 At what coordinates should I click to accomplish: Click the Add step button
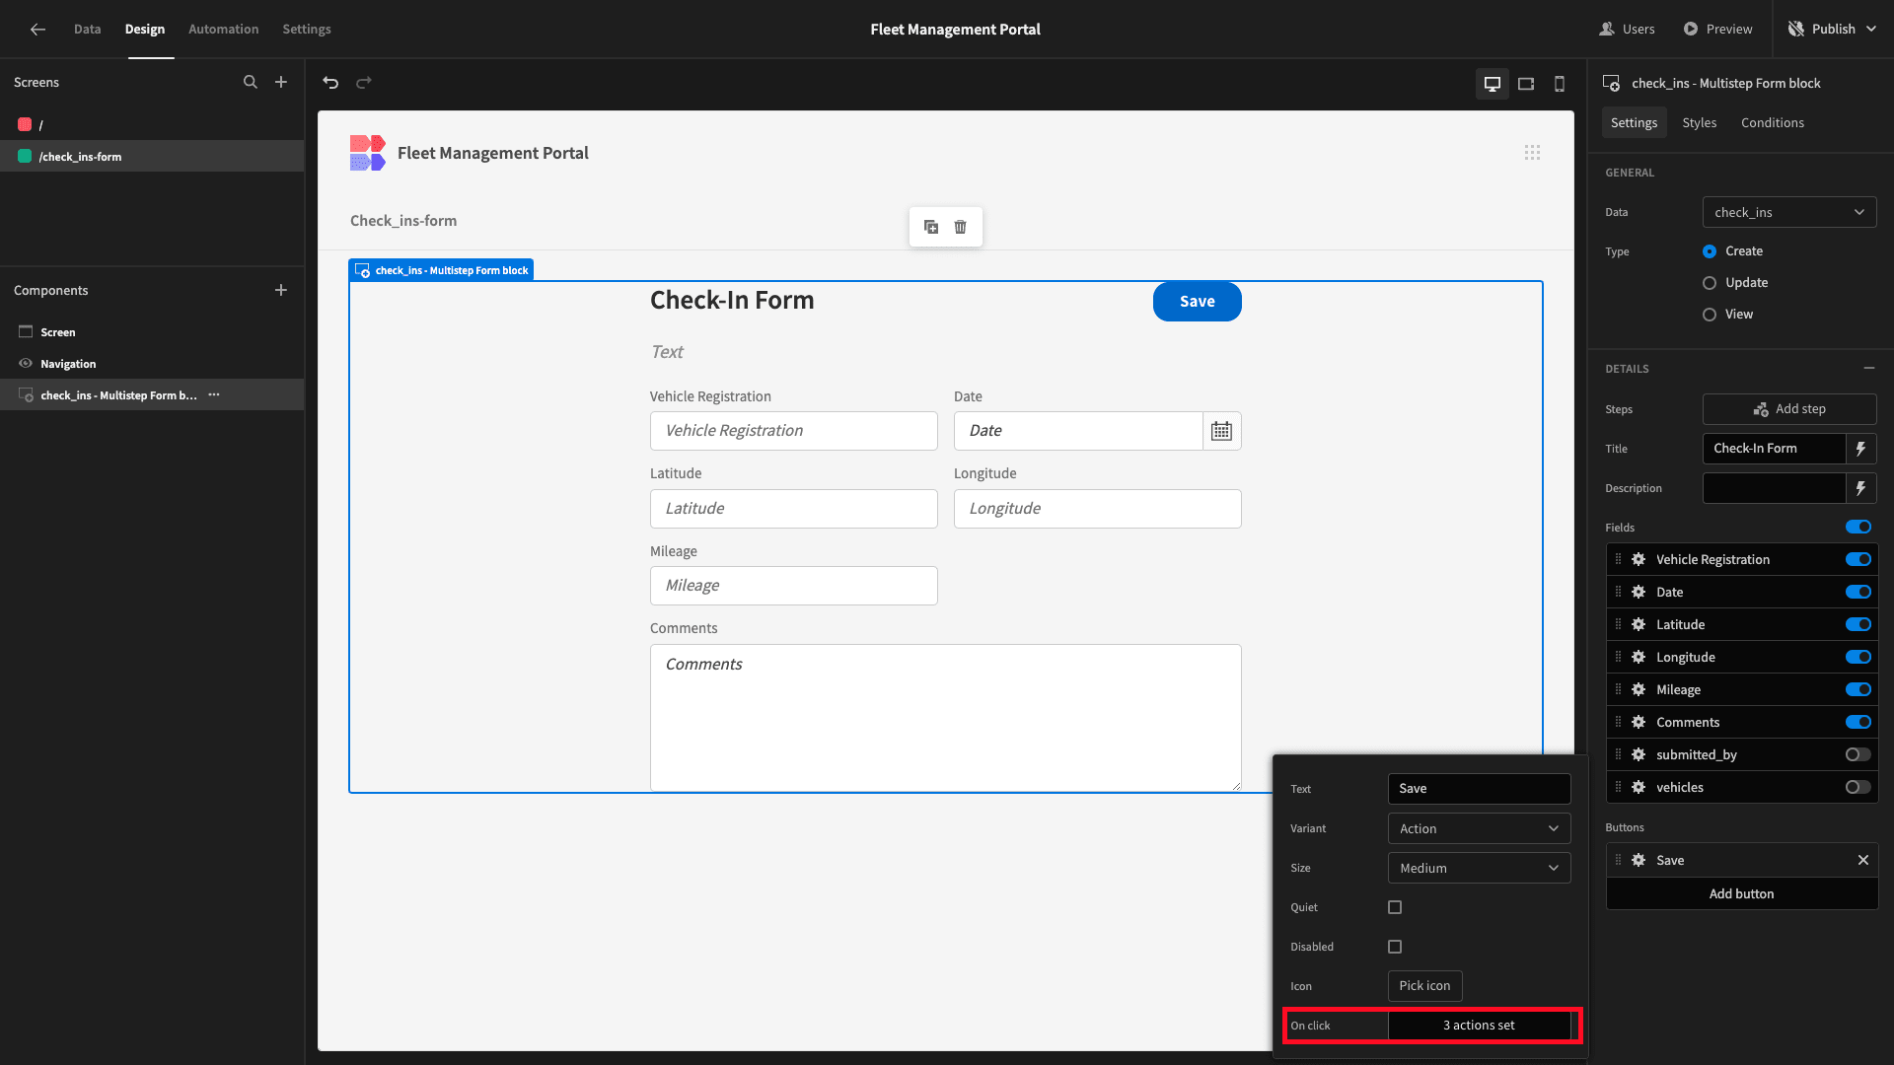pyautogui.click(x=1789, y=409)
